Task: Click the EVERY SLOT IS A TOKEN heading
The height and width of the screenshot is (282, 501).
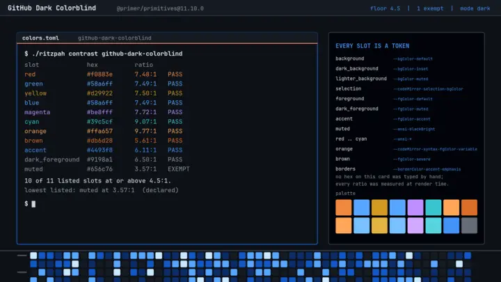Action: [372, 46]
